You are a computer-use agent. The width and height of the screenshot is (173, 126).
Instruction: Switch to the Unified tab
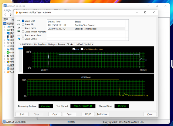click(x=79, y=44)
